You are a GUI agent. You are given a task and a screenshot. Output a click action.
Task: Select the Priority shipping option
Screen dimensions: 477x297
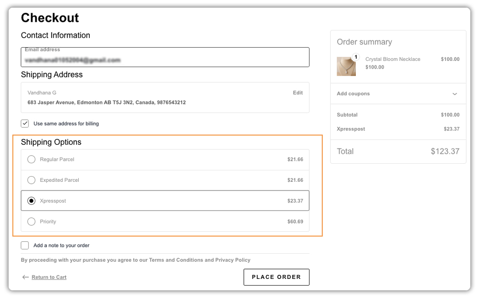[31, 221]
